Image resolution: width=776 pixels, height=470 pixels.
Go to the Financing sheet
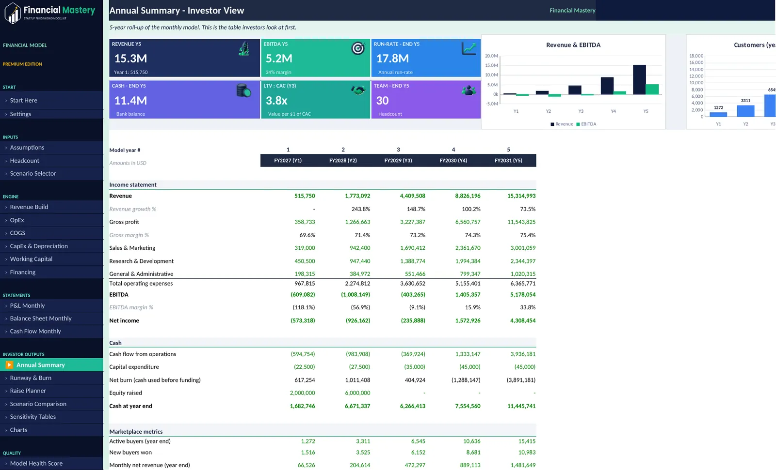[51, 273]
